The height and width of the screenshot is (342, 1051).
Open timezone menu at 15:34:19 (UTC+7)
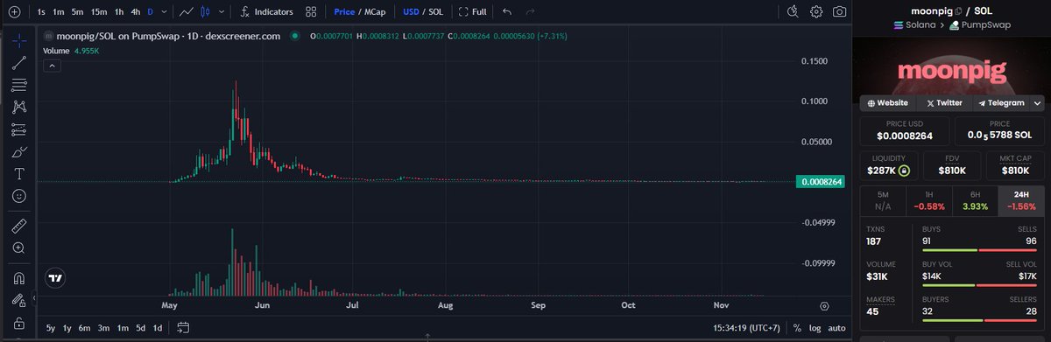click(x=747, y=329)
